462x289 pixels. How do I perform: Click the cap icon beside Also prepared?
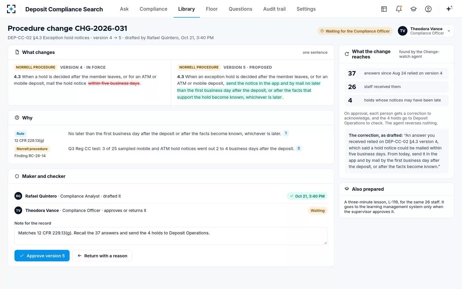click(x=347, y=189)
